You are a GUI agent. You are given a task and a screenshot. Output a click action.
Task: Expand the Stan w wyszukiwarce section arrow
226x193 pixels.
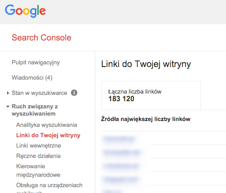pos(8,93)
